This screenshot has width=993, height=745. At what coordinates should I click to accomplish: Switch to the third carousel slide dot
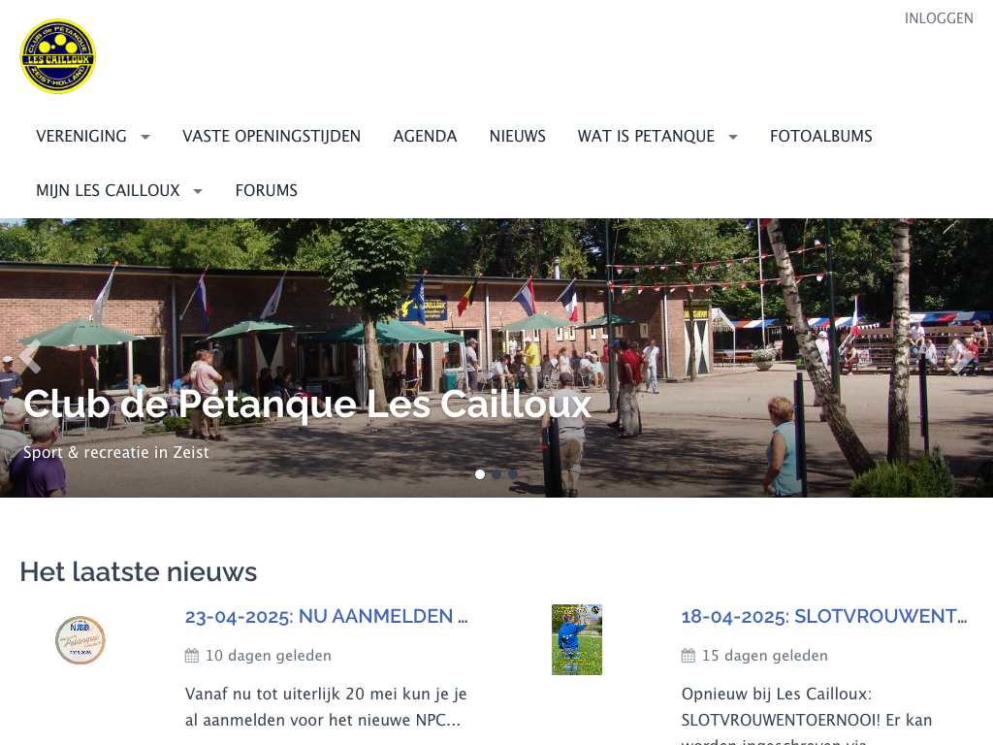pos(513,474)
